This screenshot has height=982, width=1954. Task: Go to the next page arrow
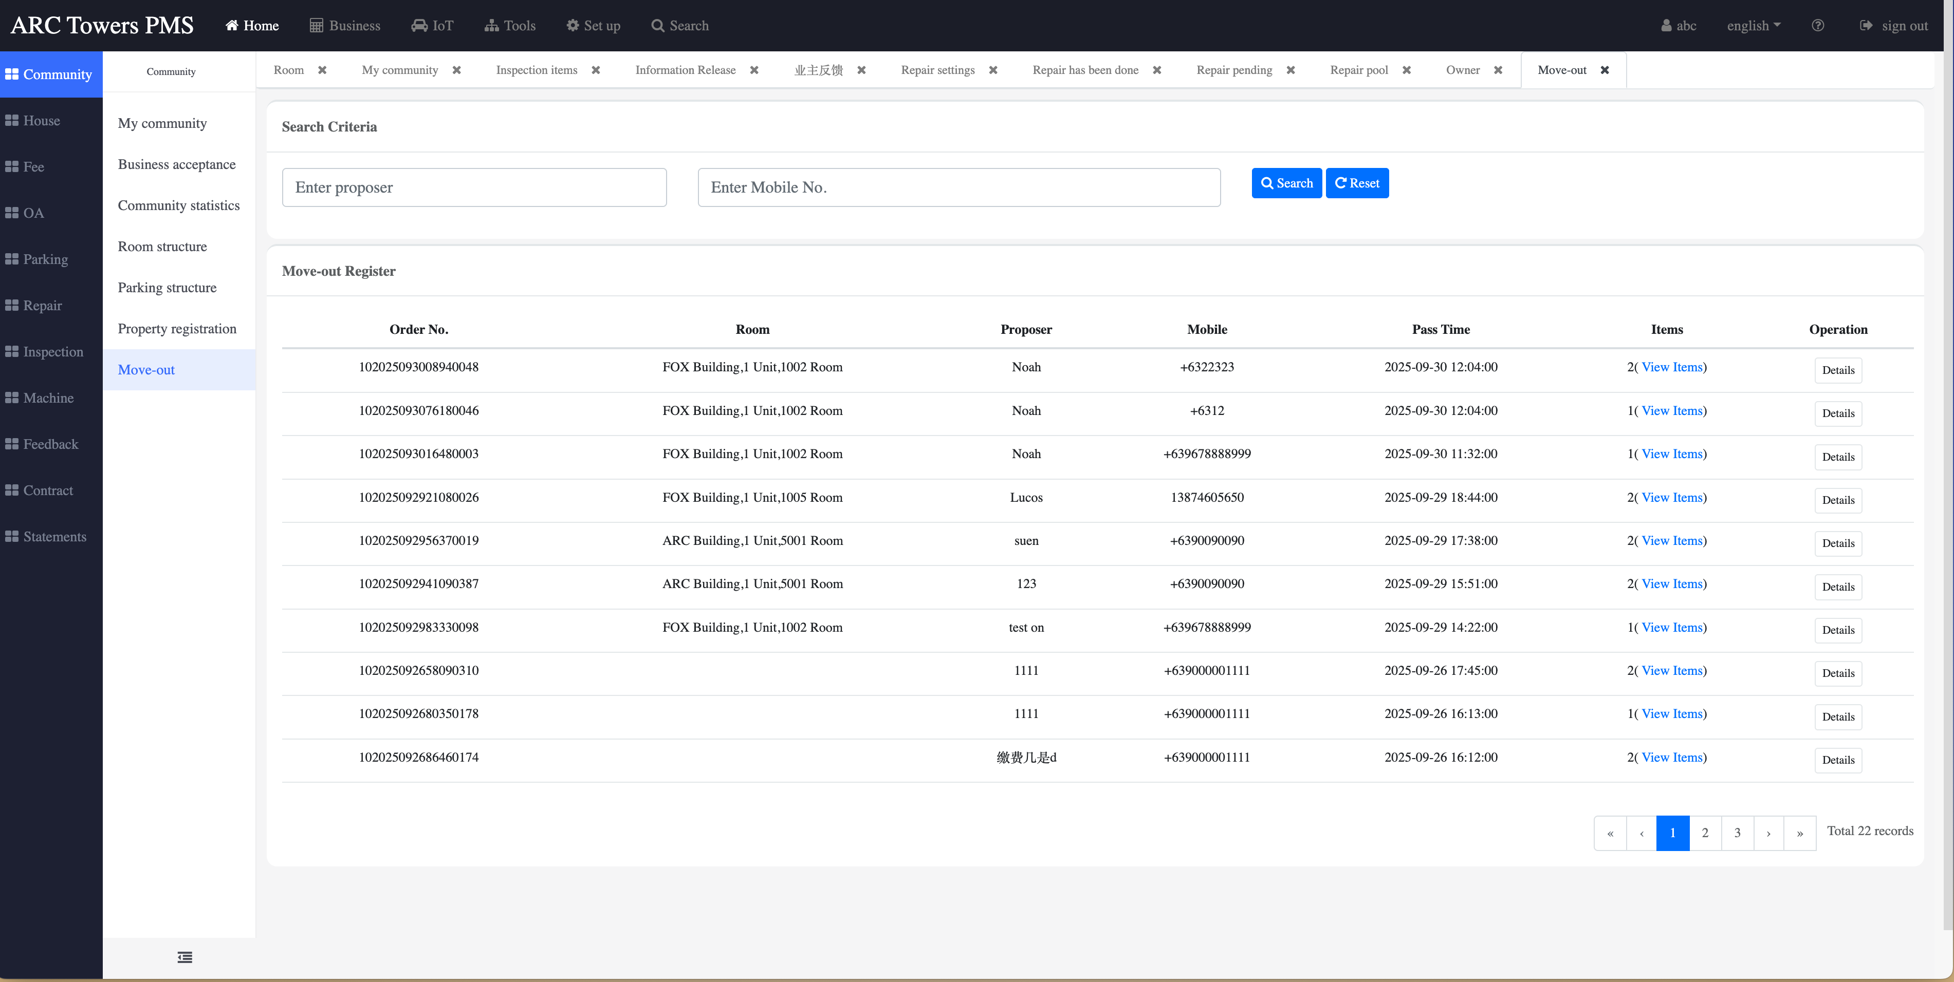[x=1768, y=834]
